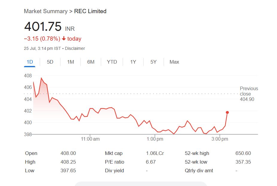This screenshot has height=186, width=277.
Task: Click the REC Limited title
Action: pos(90,11)
